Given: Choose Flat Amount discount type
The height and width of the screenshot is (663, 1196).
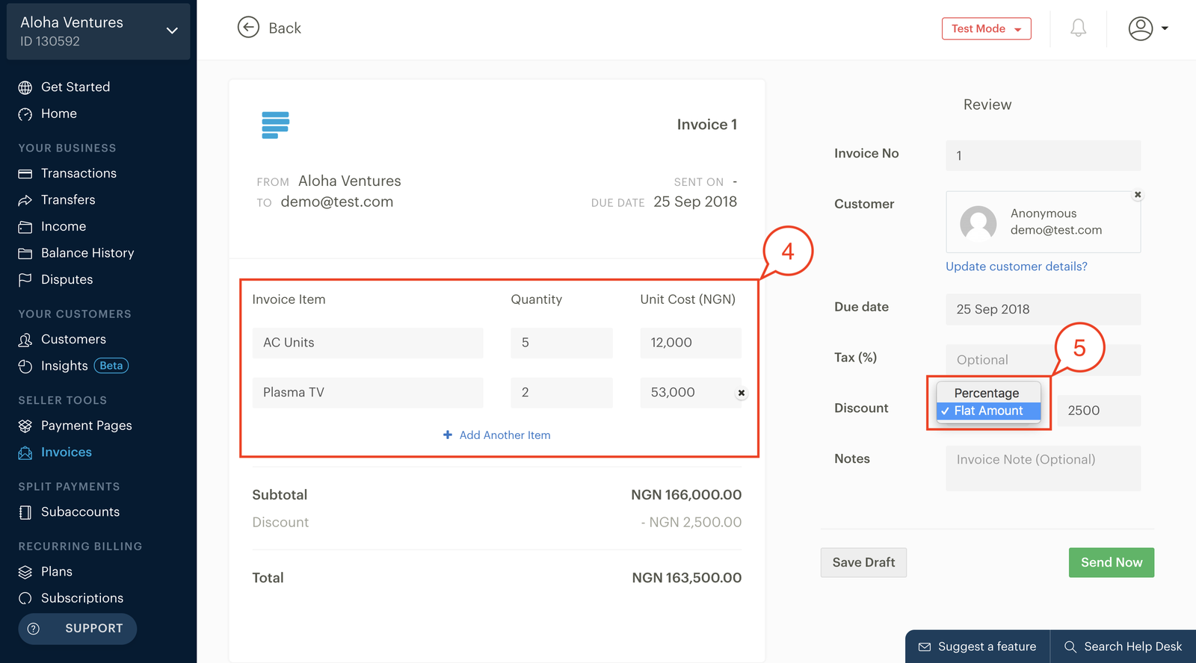Looking at the screenshot, I should click(988, 411).
